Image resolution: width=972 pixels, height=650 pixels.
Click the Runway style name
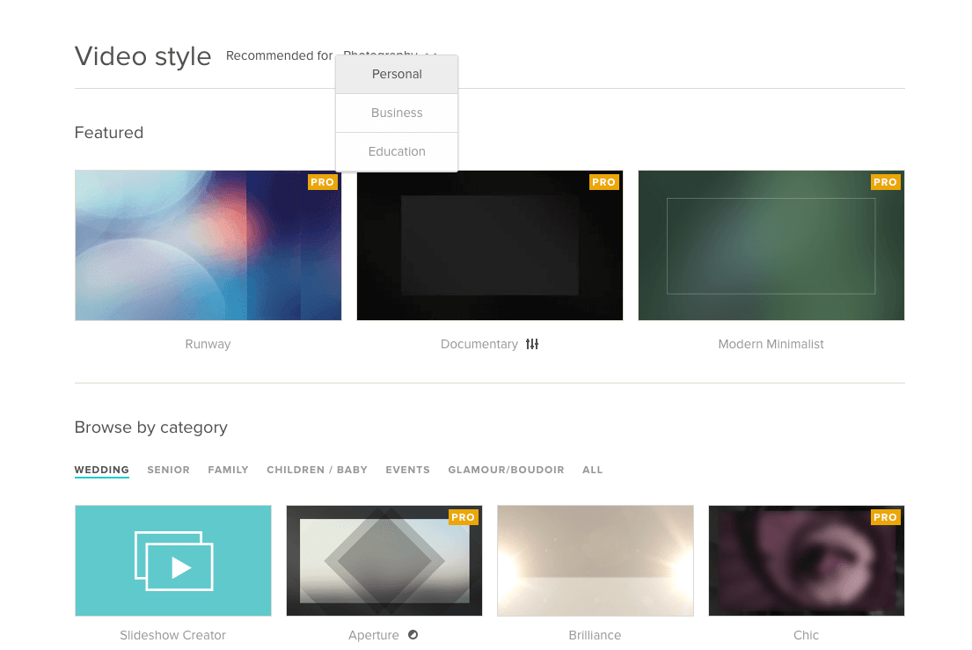point(208,344)
